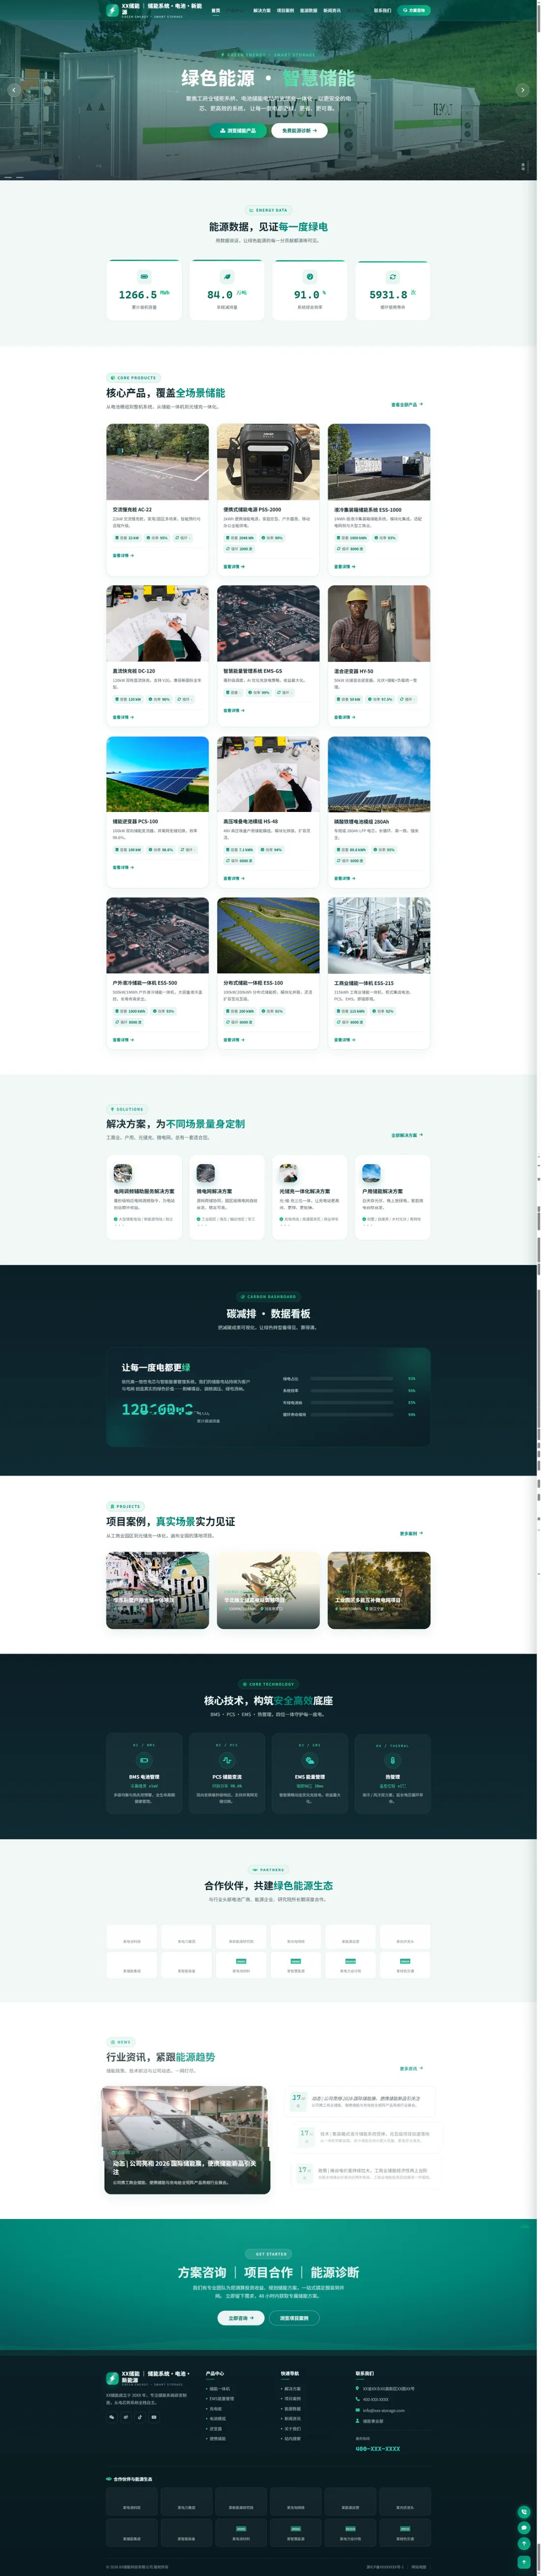Open the bird illustration project case thumbnail
541x2576 pixels.
(x=269, y=1590)
